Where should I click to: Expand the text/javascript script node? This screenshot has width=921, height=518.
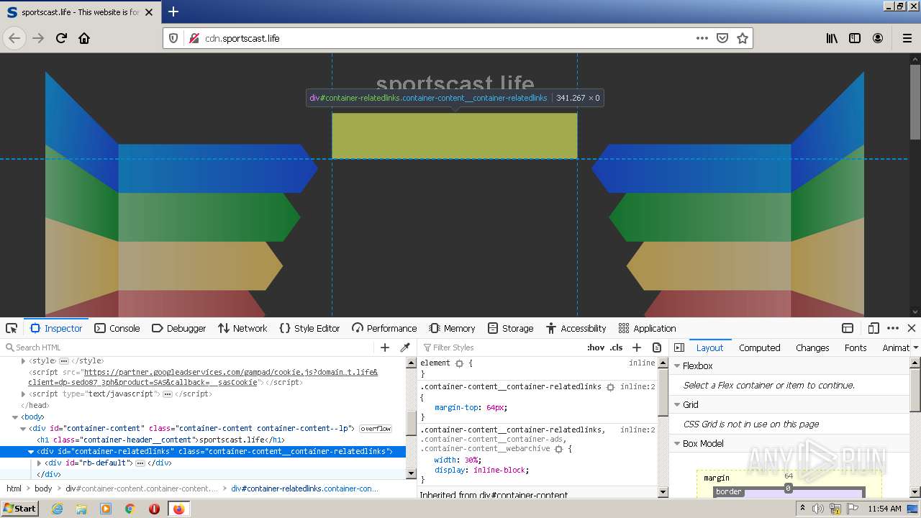(x=23, y=394)
